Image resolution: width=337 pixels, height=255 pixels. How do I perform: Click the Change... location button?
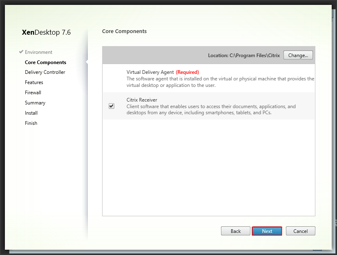click(298, 55)
